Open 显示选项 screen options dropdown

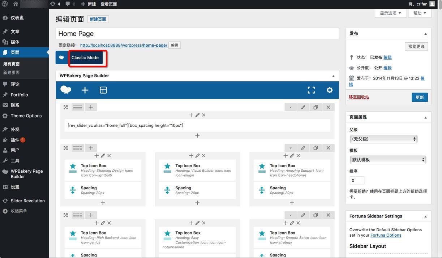390,13
